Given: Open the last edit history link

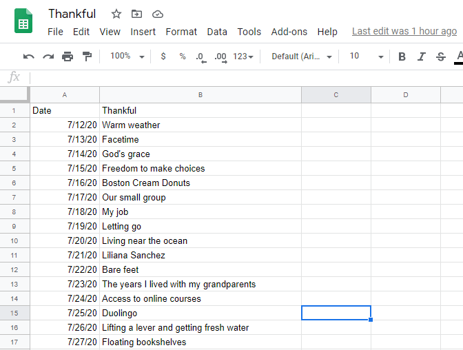Looking at the screenshot, I should (x=404, y=31).
